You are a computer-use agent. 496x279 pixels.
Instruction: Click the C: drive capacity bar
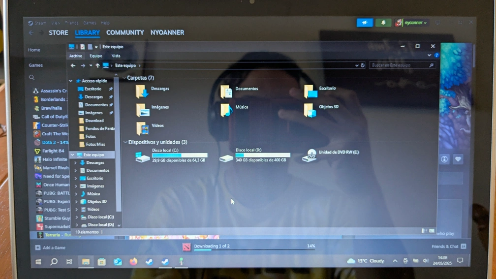pyautogui.click(x=180, y=155)
